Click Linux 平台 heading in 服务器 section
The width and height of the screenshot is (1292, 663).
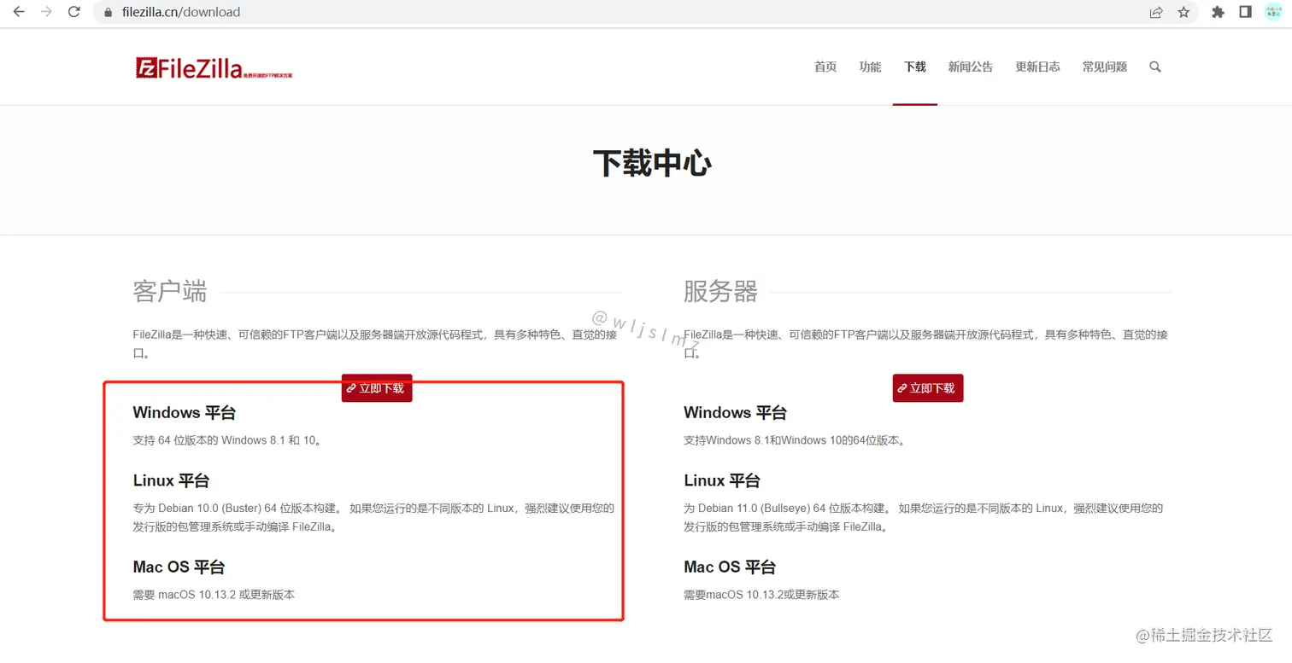pos(722,480)
